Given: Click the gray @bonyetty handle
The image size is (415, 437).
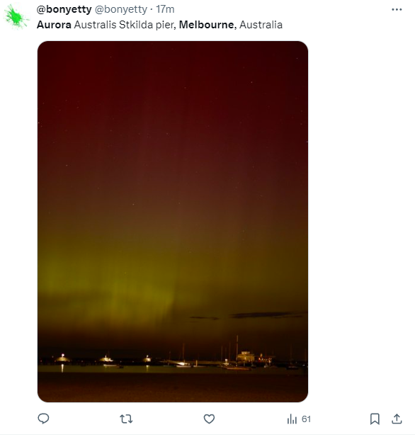Looking at the screenshot, I should (121, 9).
